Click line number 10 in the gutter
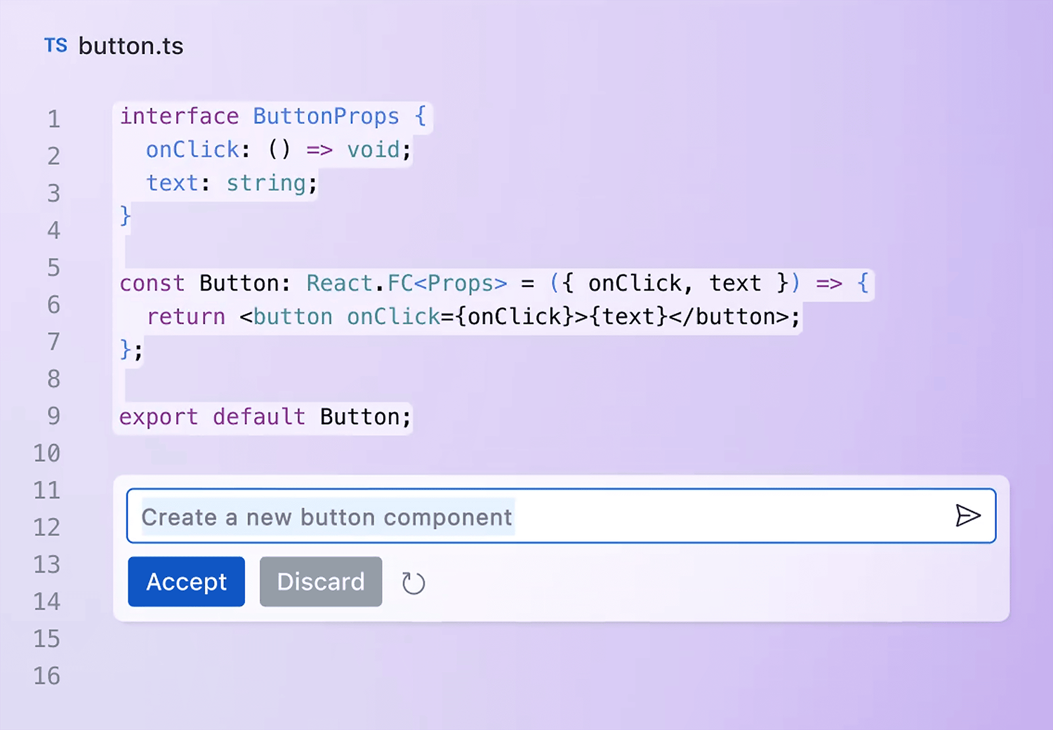Viewport: 1053px width, 730px height. (x=47, y=453)
